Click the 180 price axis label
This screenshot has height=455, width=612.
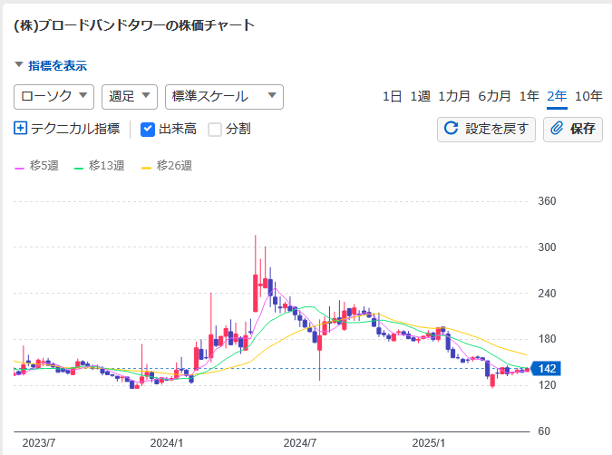point(547,339)
